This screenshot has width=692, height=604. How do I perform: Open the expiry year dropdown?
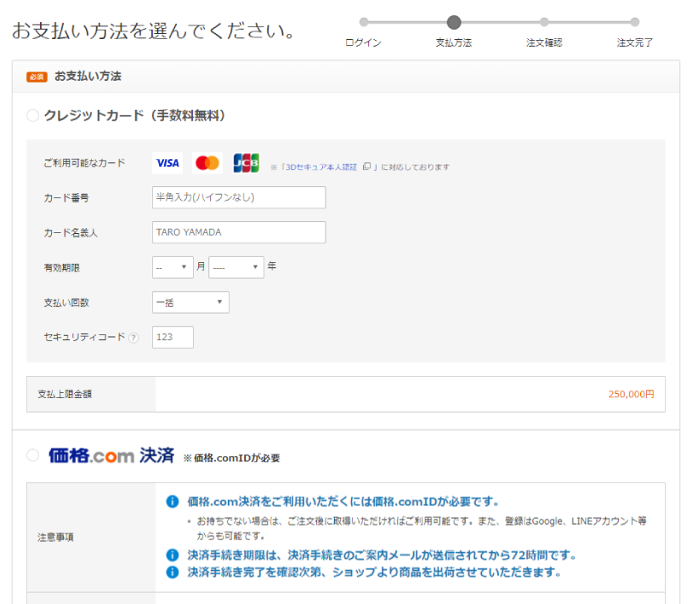(236, 267)
